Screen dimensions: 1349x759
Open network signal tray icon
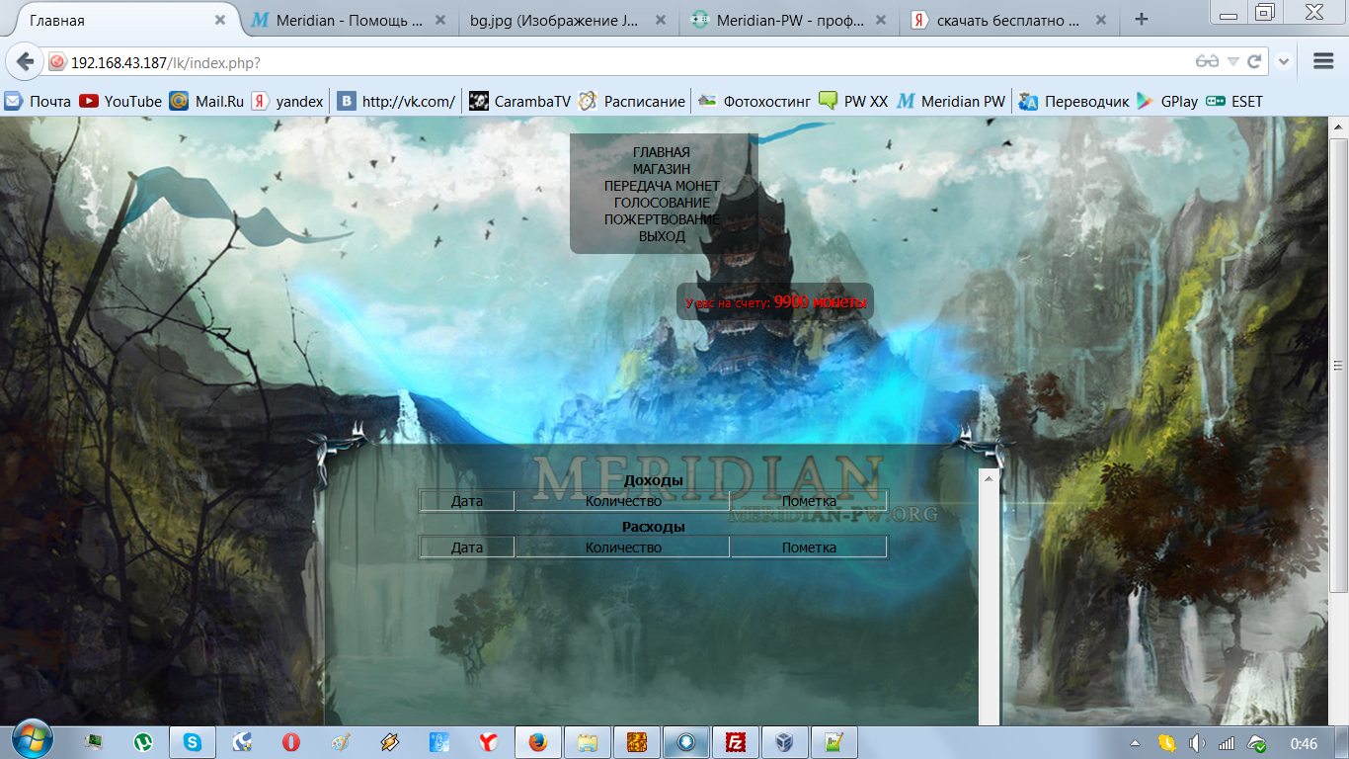click(x=1227, y=743)
